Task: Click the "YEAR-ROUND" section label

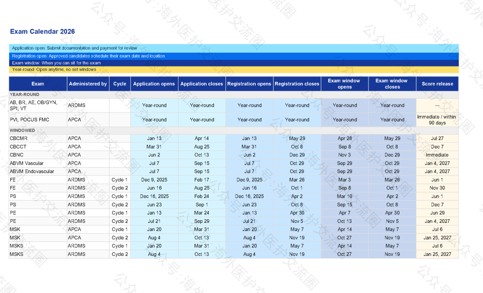Action: (24, 95)
